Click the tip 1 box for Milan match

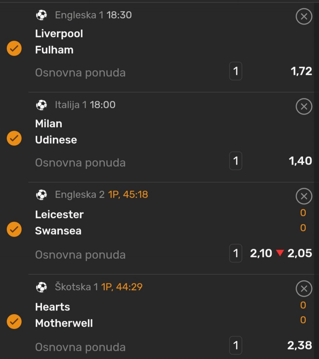pos(236,161)
